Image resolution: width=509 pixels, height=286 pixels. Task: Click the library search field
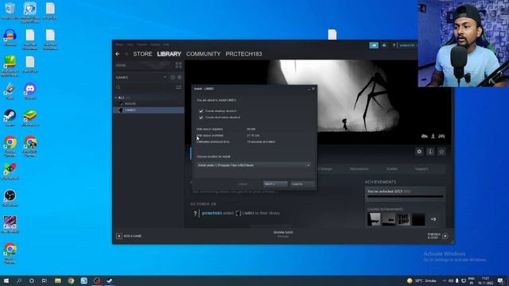click(x=146, y=87)
